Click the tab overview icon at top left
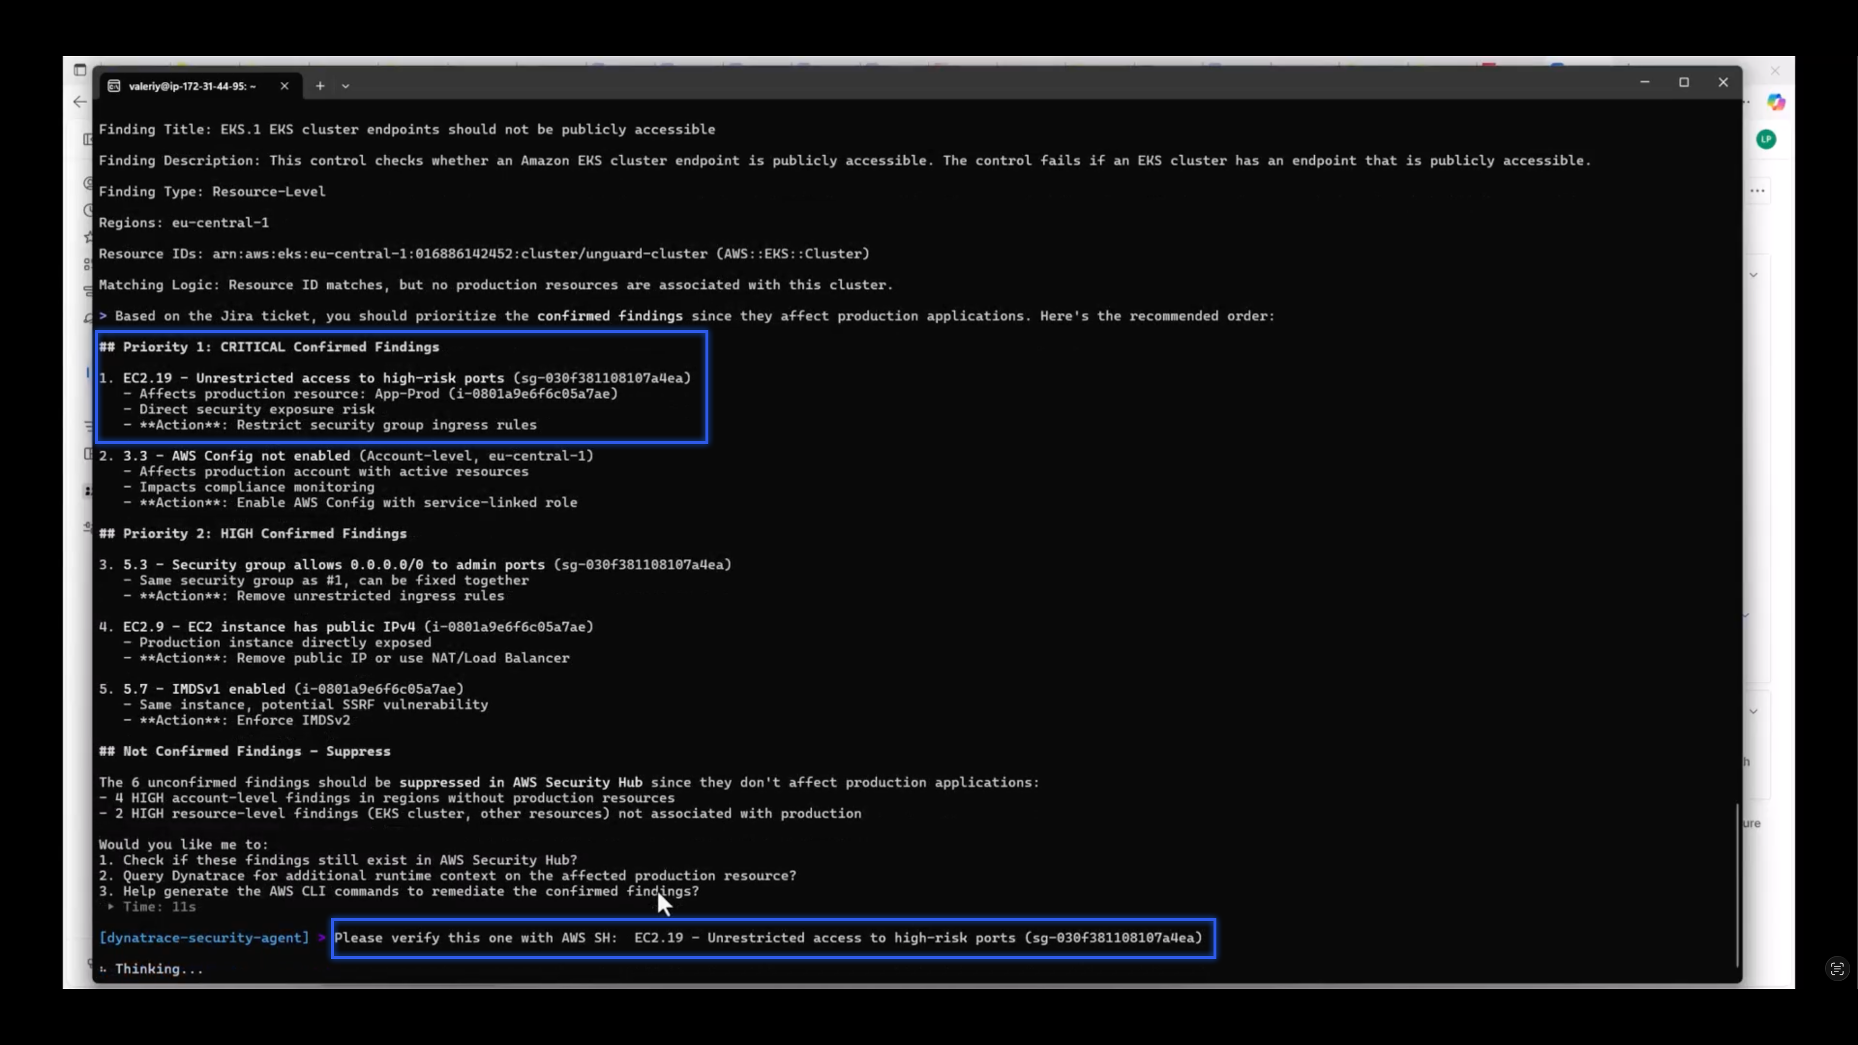Screen dimensions: 1858x1045 (x=80, y=70)
